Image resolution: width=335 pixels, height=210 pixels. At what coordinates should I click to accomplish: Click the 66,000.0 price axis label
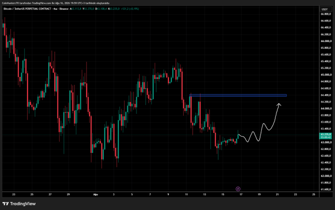326,41
